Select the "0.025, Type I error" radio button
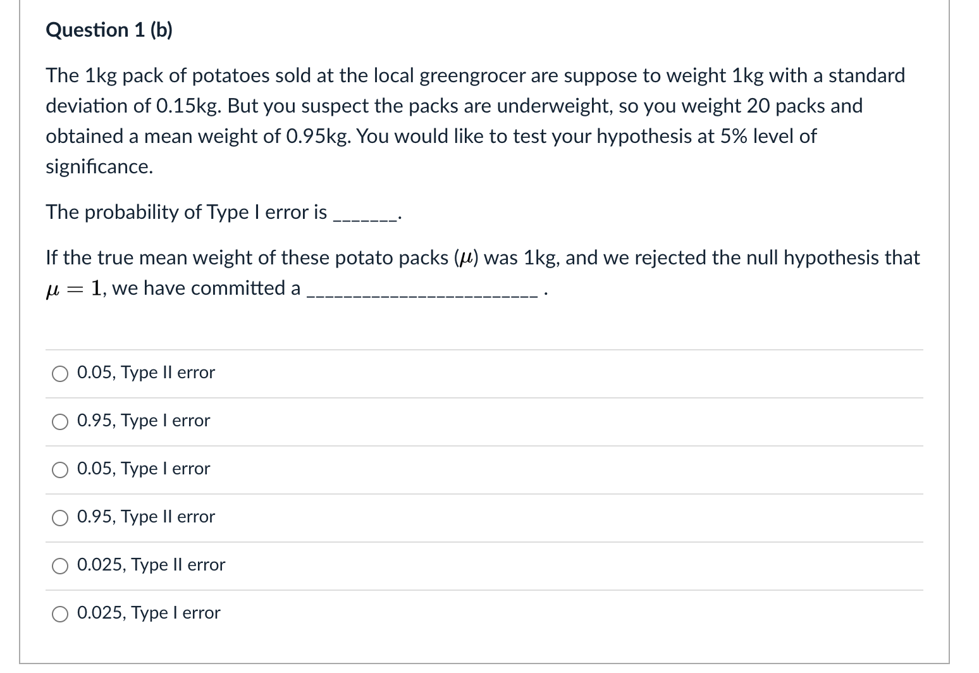 [x=60, y=614]
